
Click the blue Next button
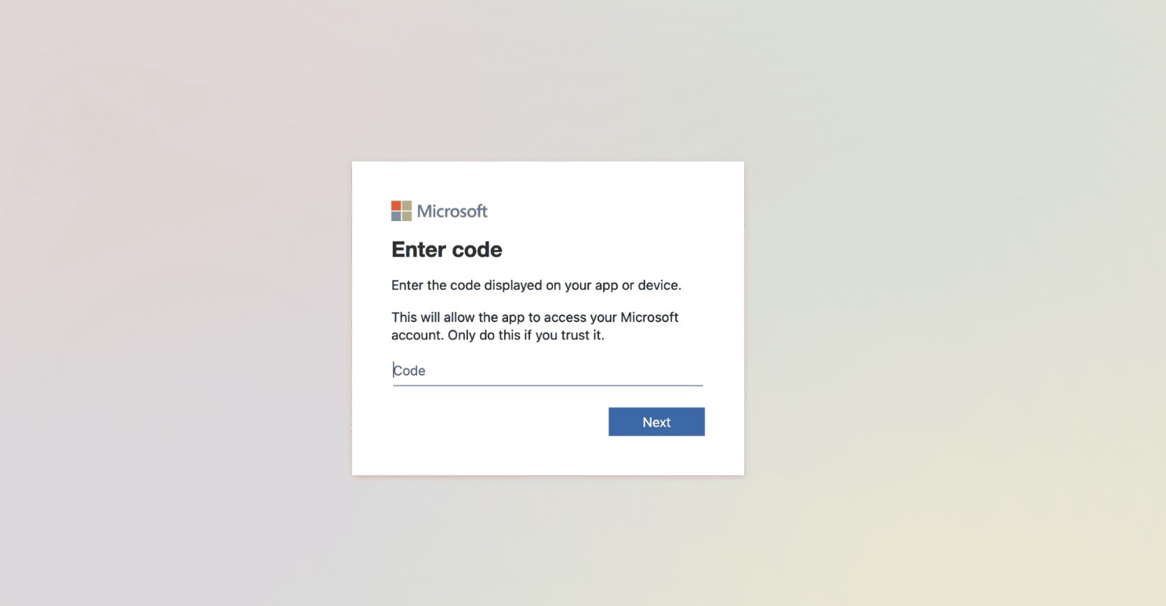pos(656,422)
